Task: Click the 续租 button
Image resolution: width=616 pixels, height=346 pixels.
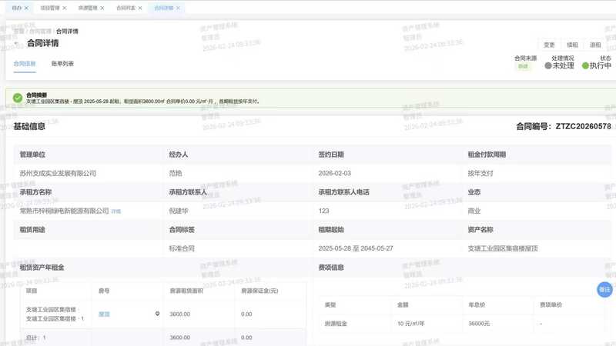Action: [x=572, y=45]
